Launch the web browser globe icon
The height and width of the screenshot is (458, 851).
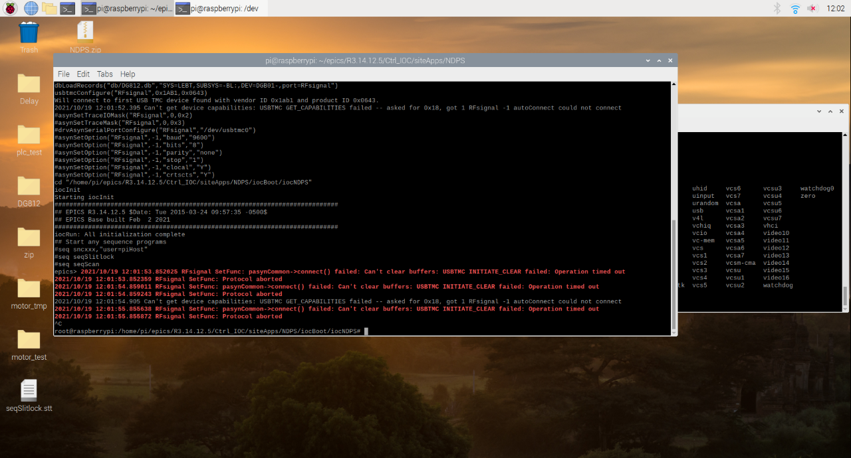31,9
